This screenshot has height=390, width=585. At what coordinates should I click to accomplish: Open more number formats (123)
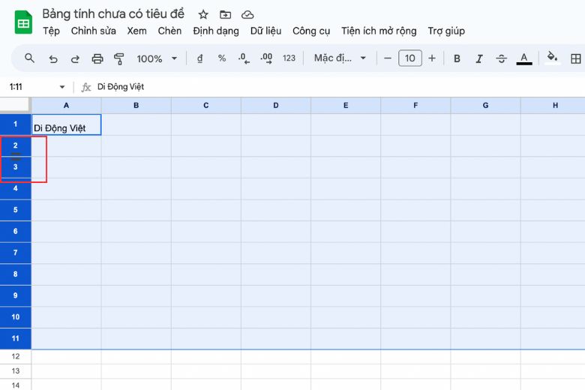click(289, 58)
